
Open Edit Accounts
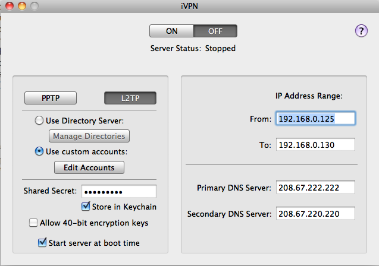[89, 167]
